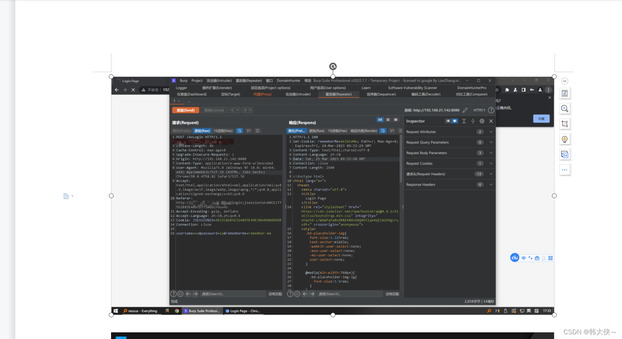Toggle line wrap in Request pane
The height and width of the screenshot is (339, 622).
point(239,131)
